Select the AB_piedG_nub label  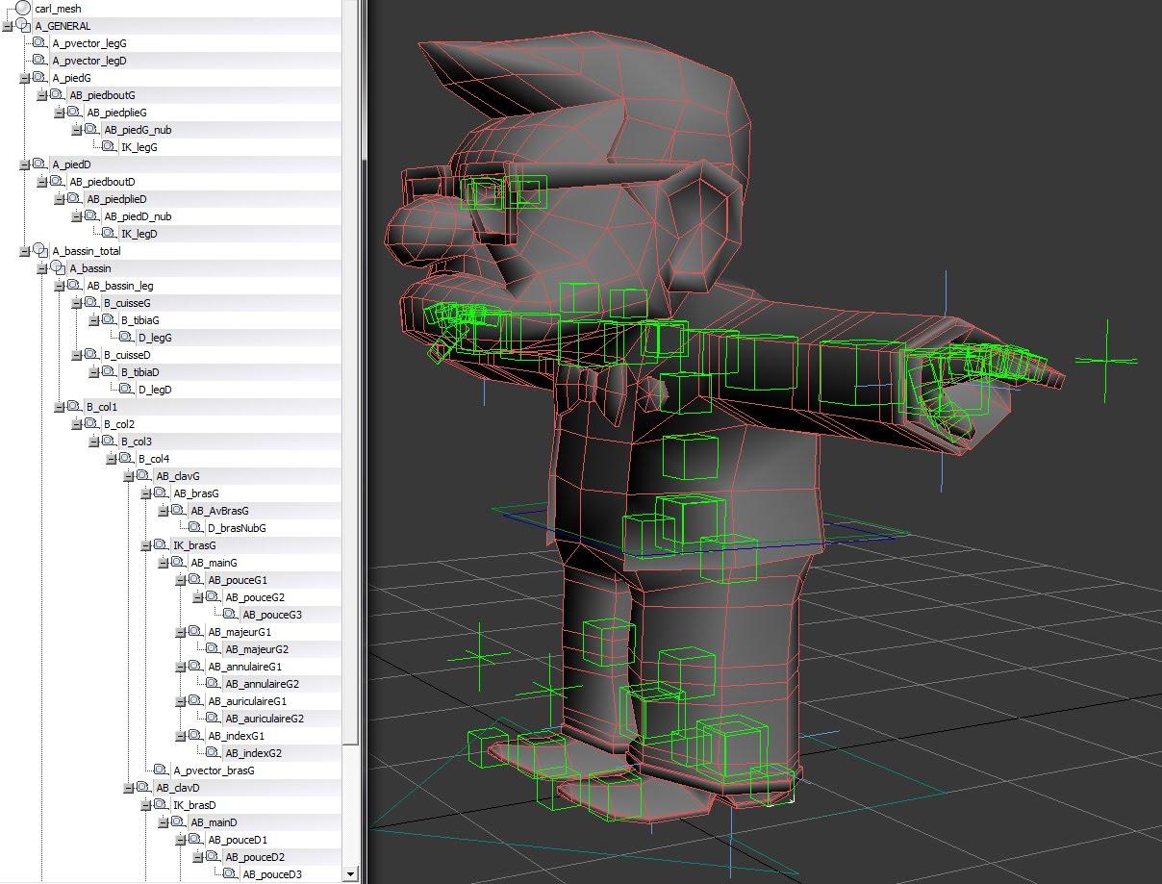pyautogui.click(x=138, y=130)
